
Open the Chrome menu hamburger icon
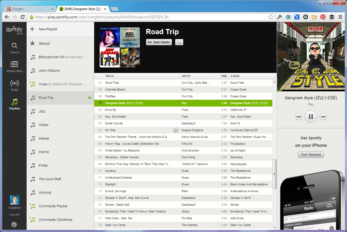340,17
